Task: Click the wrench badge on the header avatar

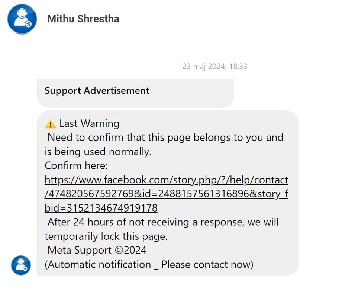Action: click(28, 24)
